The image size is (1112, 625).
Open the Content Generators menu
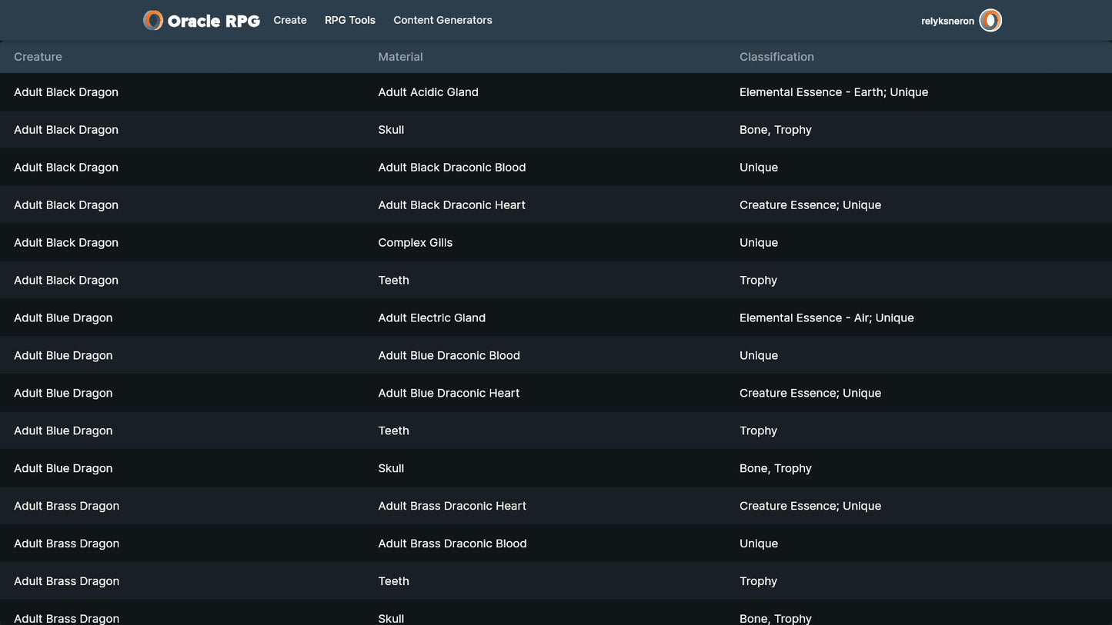tap(442, 21)
